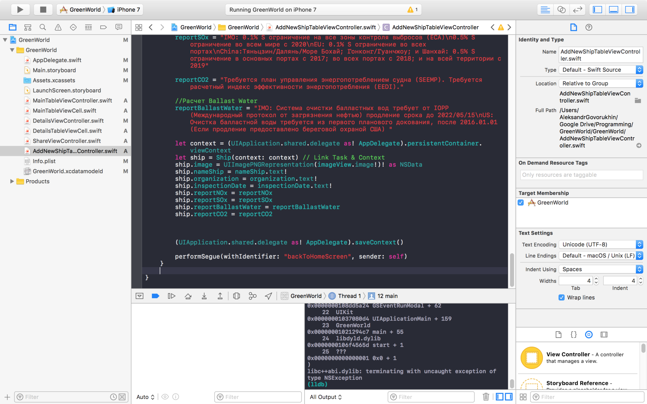Go back in editor history
The image size is (647, 404).
coord(151,27)
